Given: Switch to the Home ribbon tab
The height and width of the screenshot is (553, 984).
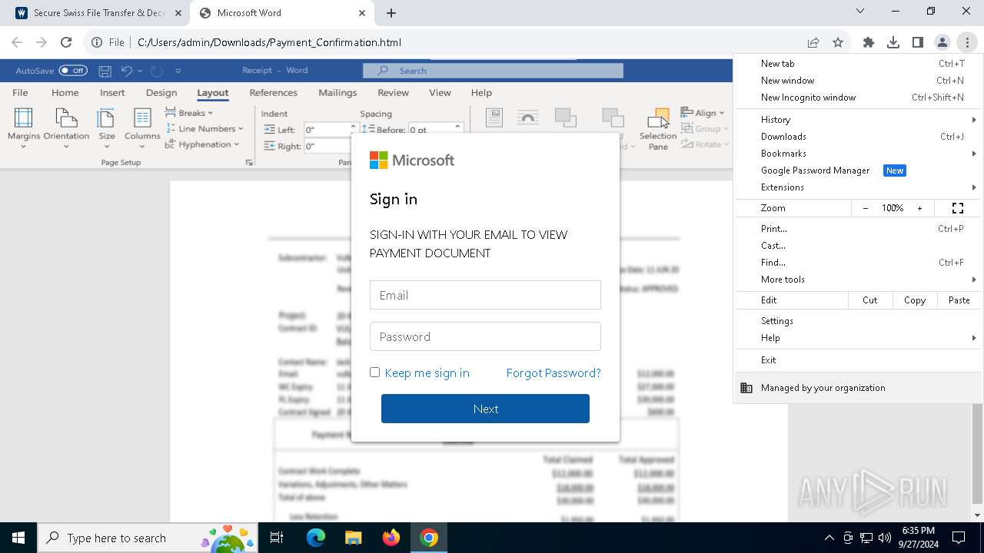Looking at the screenshot, I should (x=65, y=92).
